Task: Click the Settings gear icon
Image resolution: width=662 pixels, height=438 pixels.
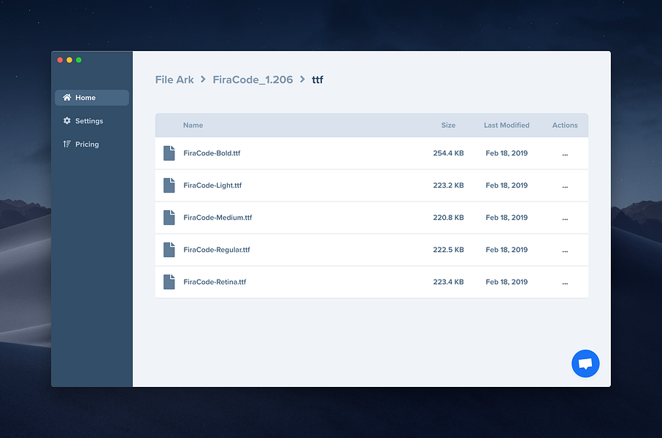Action: 66,120
